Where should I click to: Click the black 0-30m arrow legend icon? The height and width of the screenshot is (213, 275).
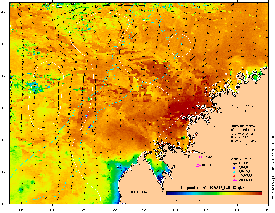tap(235, 163)
